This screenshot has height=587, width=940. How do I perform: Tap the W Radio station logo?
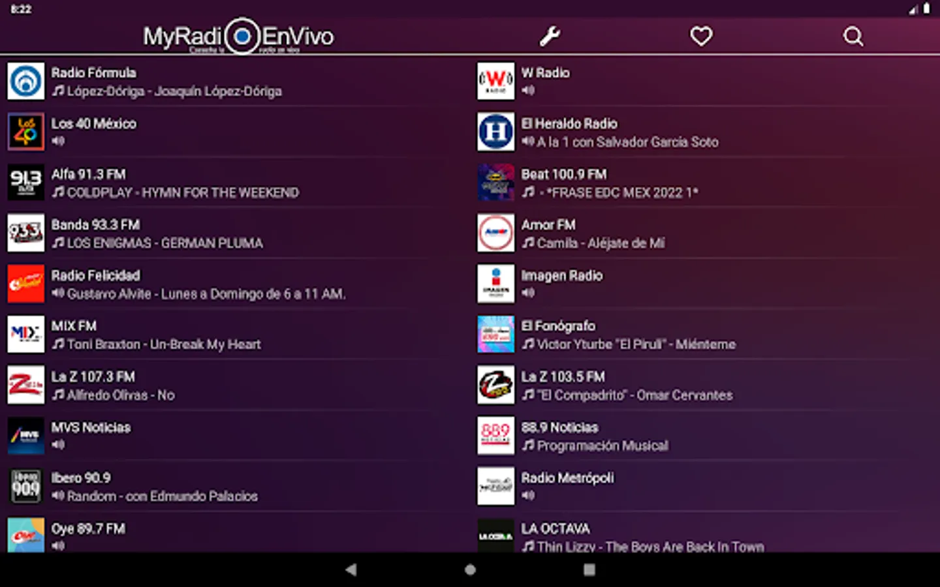tap(496, 81)
